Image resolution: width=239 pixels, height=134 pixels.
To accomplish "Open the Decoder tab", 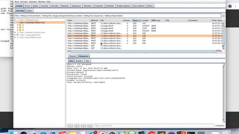I will [88, 6].
